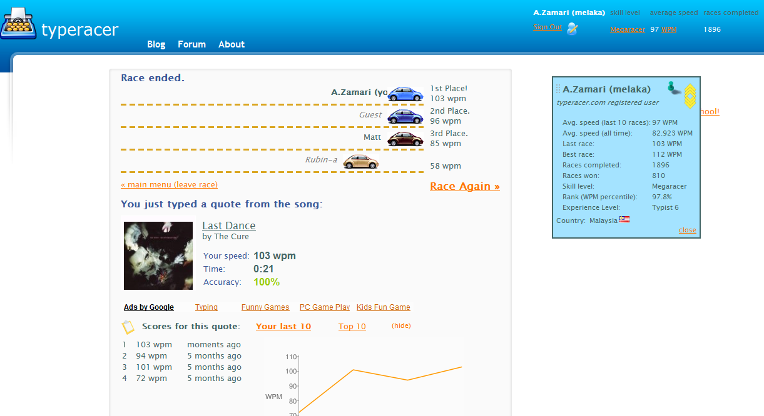This screenshot has height=416, width=764.
Task: Hide the quote scores with (hide)
Action: tap(400, 325)
